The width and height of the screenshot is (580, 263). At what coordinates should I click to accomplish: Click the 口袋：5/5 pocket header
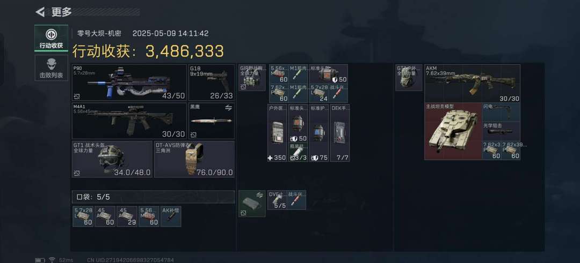pos(153,197)
